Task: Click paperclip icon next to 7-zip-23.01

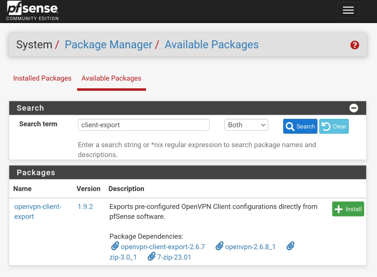Action: 152,257
